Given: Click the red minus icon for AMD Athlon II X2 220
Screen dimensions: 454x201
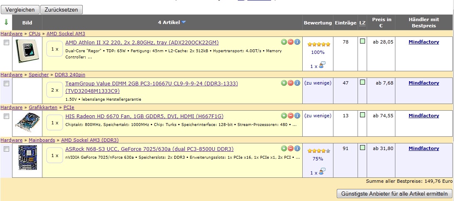Looking at the screenshot, I should coord(291,42).
